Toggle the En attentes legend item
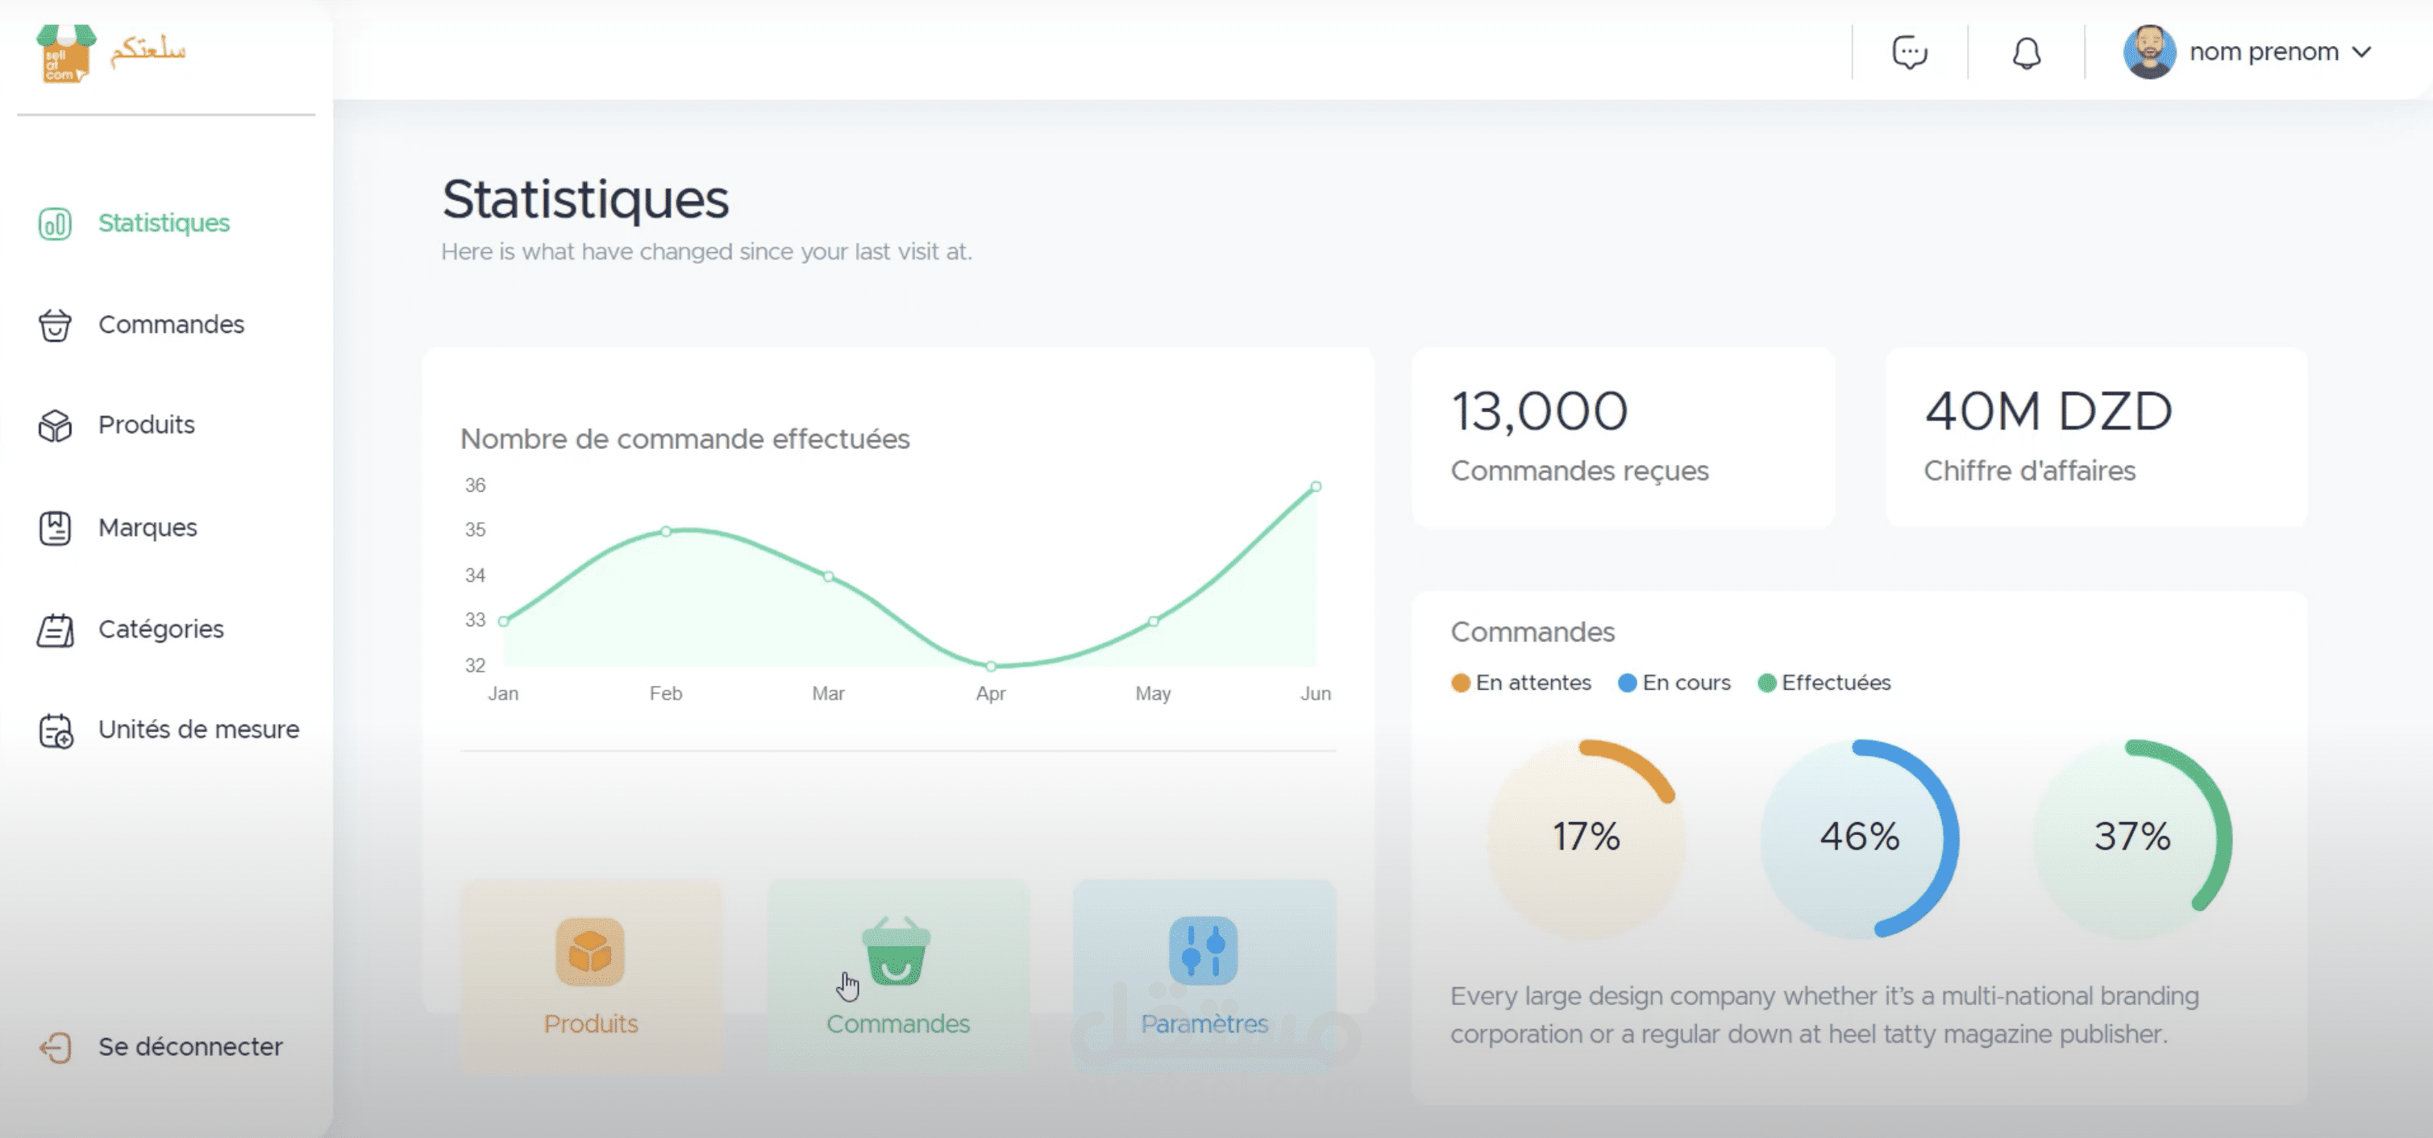This screenshot has width=2433, height=1138. 1520,683
